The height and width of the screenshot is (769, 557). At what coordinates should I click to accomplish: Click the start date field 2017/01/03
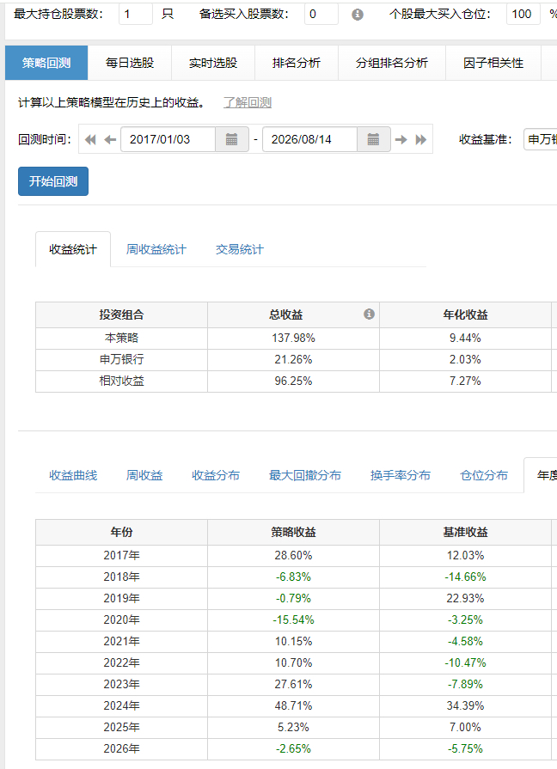pos(168,139)
